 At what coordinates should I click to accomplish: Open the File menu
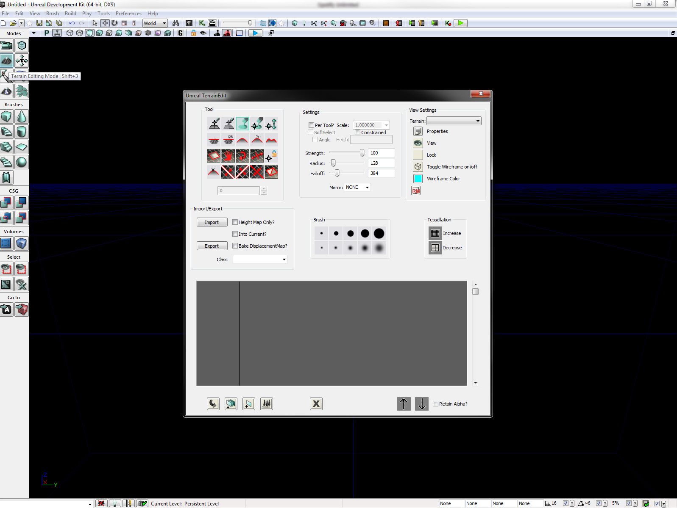pos(6,14)
